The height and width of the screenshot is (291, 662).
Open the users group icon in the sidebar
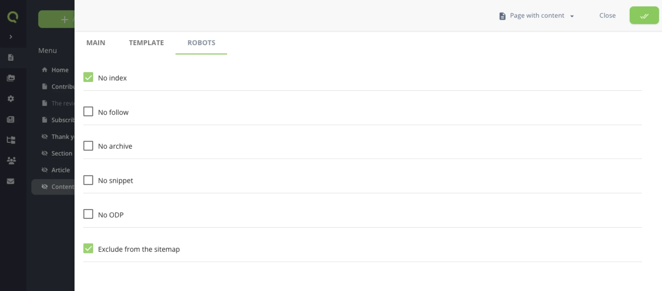[11, 160]
